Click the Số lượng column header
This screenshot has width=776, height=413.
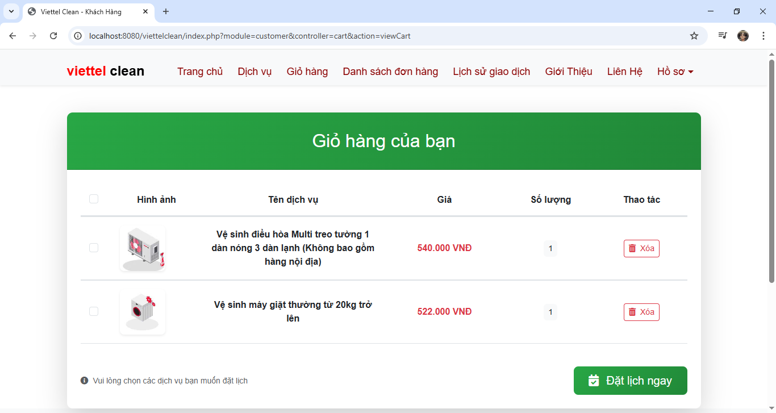550,199
